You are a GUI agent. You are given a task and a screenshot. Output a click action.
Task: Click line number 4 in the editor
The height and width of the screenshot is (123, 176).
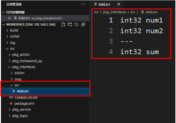point(111,52)
